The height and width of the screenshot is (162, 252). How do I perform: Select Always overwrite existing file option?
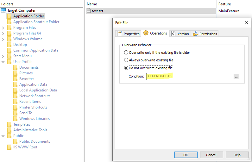(x=126, y=60)
